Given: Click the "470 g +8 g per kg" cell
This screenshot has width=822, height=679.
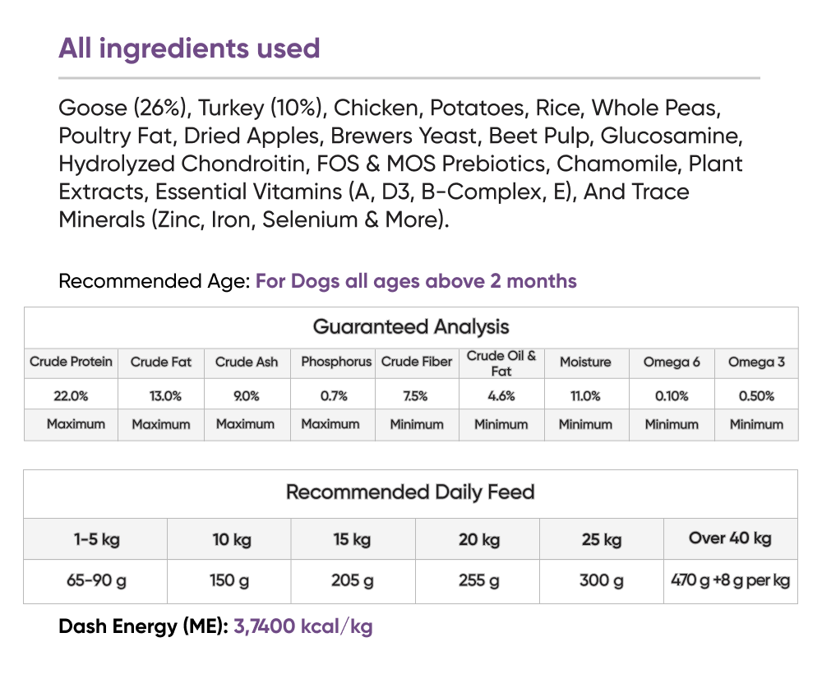Looking at the screenshot, I should pyautogui.click(x=730, y=581).
